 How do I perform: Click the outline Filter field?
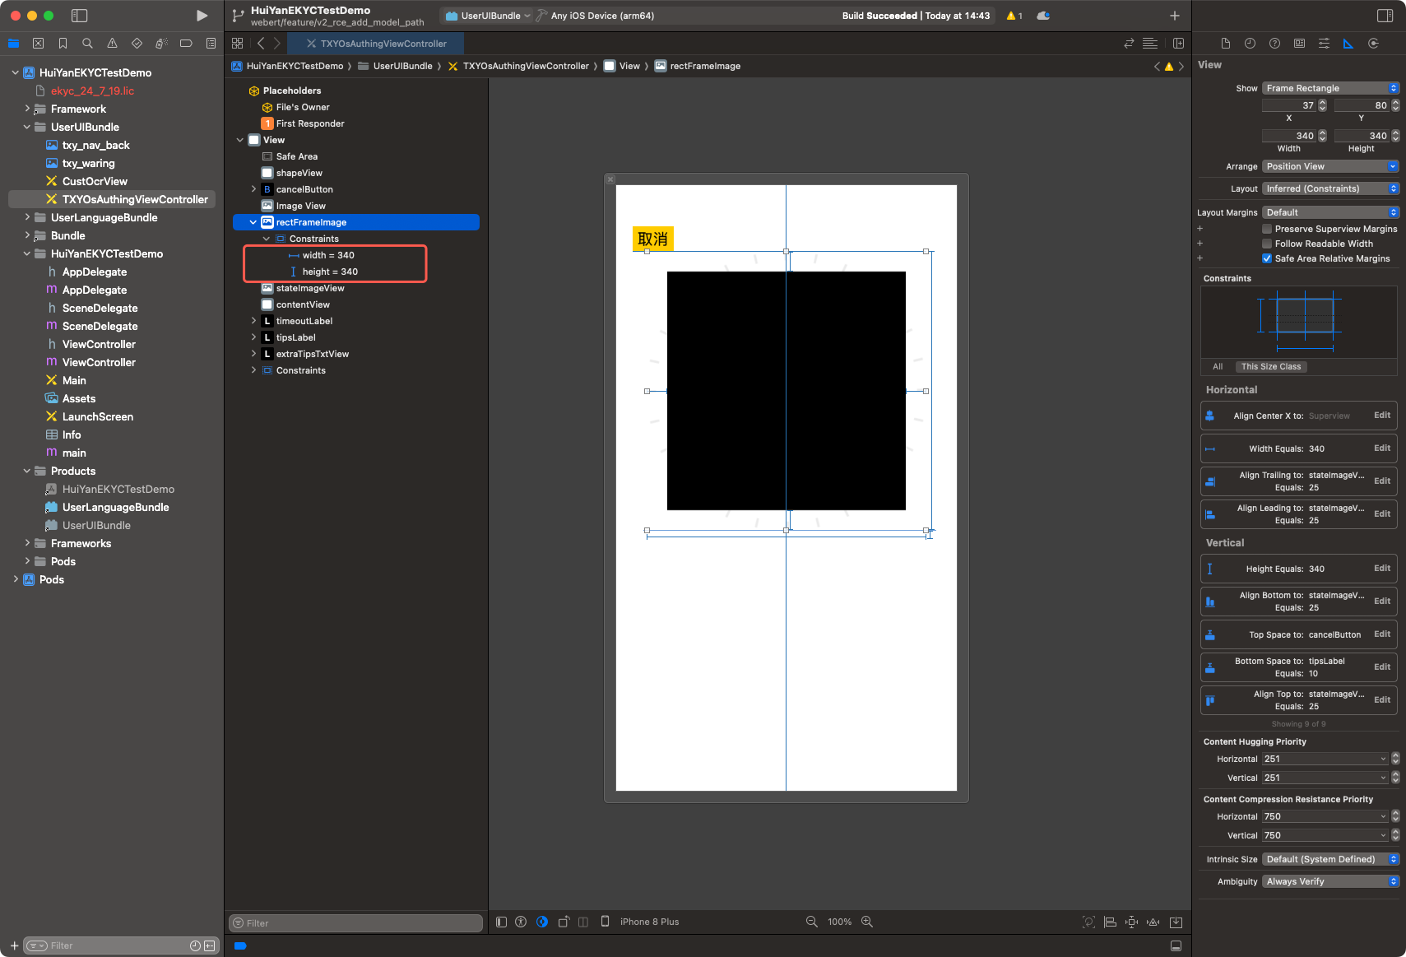(355, 923)
